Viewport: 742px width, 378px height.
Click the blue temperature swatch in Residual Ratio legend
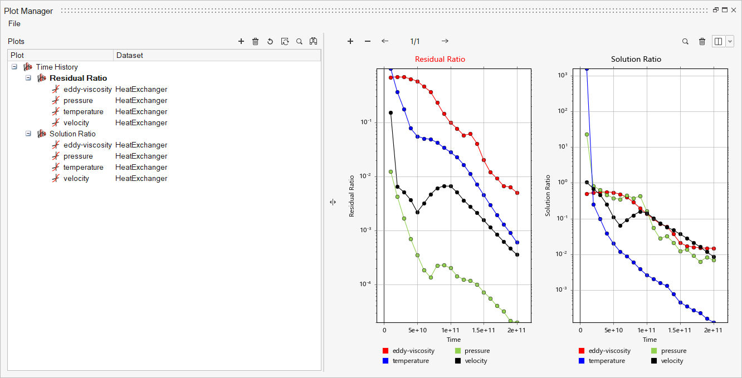pos(385,361)
